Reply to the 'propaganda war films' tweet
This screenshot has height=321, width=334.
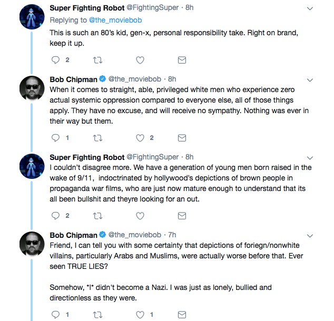56,216
